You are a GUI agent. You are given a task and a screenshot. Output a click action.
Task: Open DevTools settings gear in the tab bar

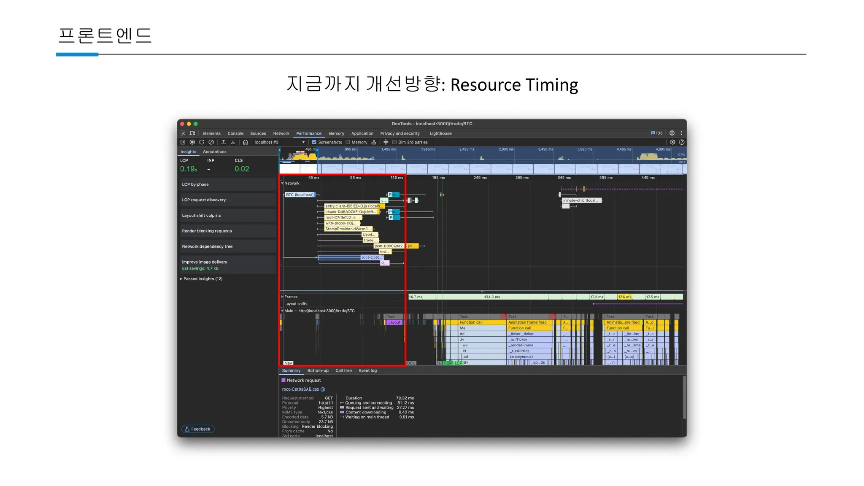tap(672, 133)
